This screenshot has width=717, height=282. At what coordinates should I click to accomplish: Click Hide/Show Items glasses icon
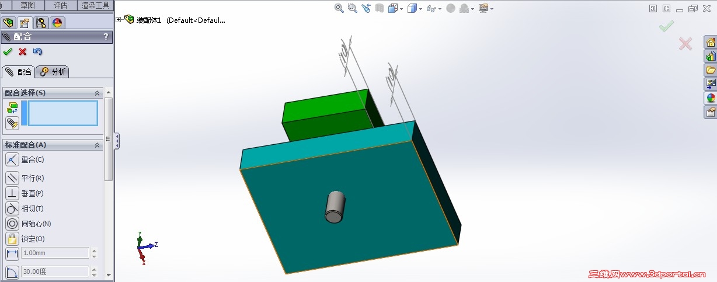point(431,8)
